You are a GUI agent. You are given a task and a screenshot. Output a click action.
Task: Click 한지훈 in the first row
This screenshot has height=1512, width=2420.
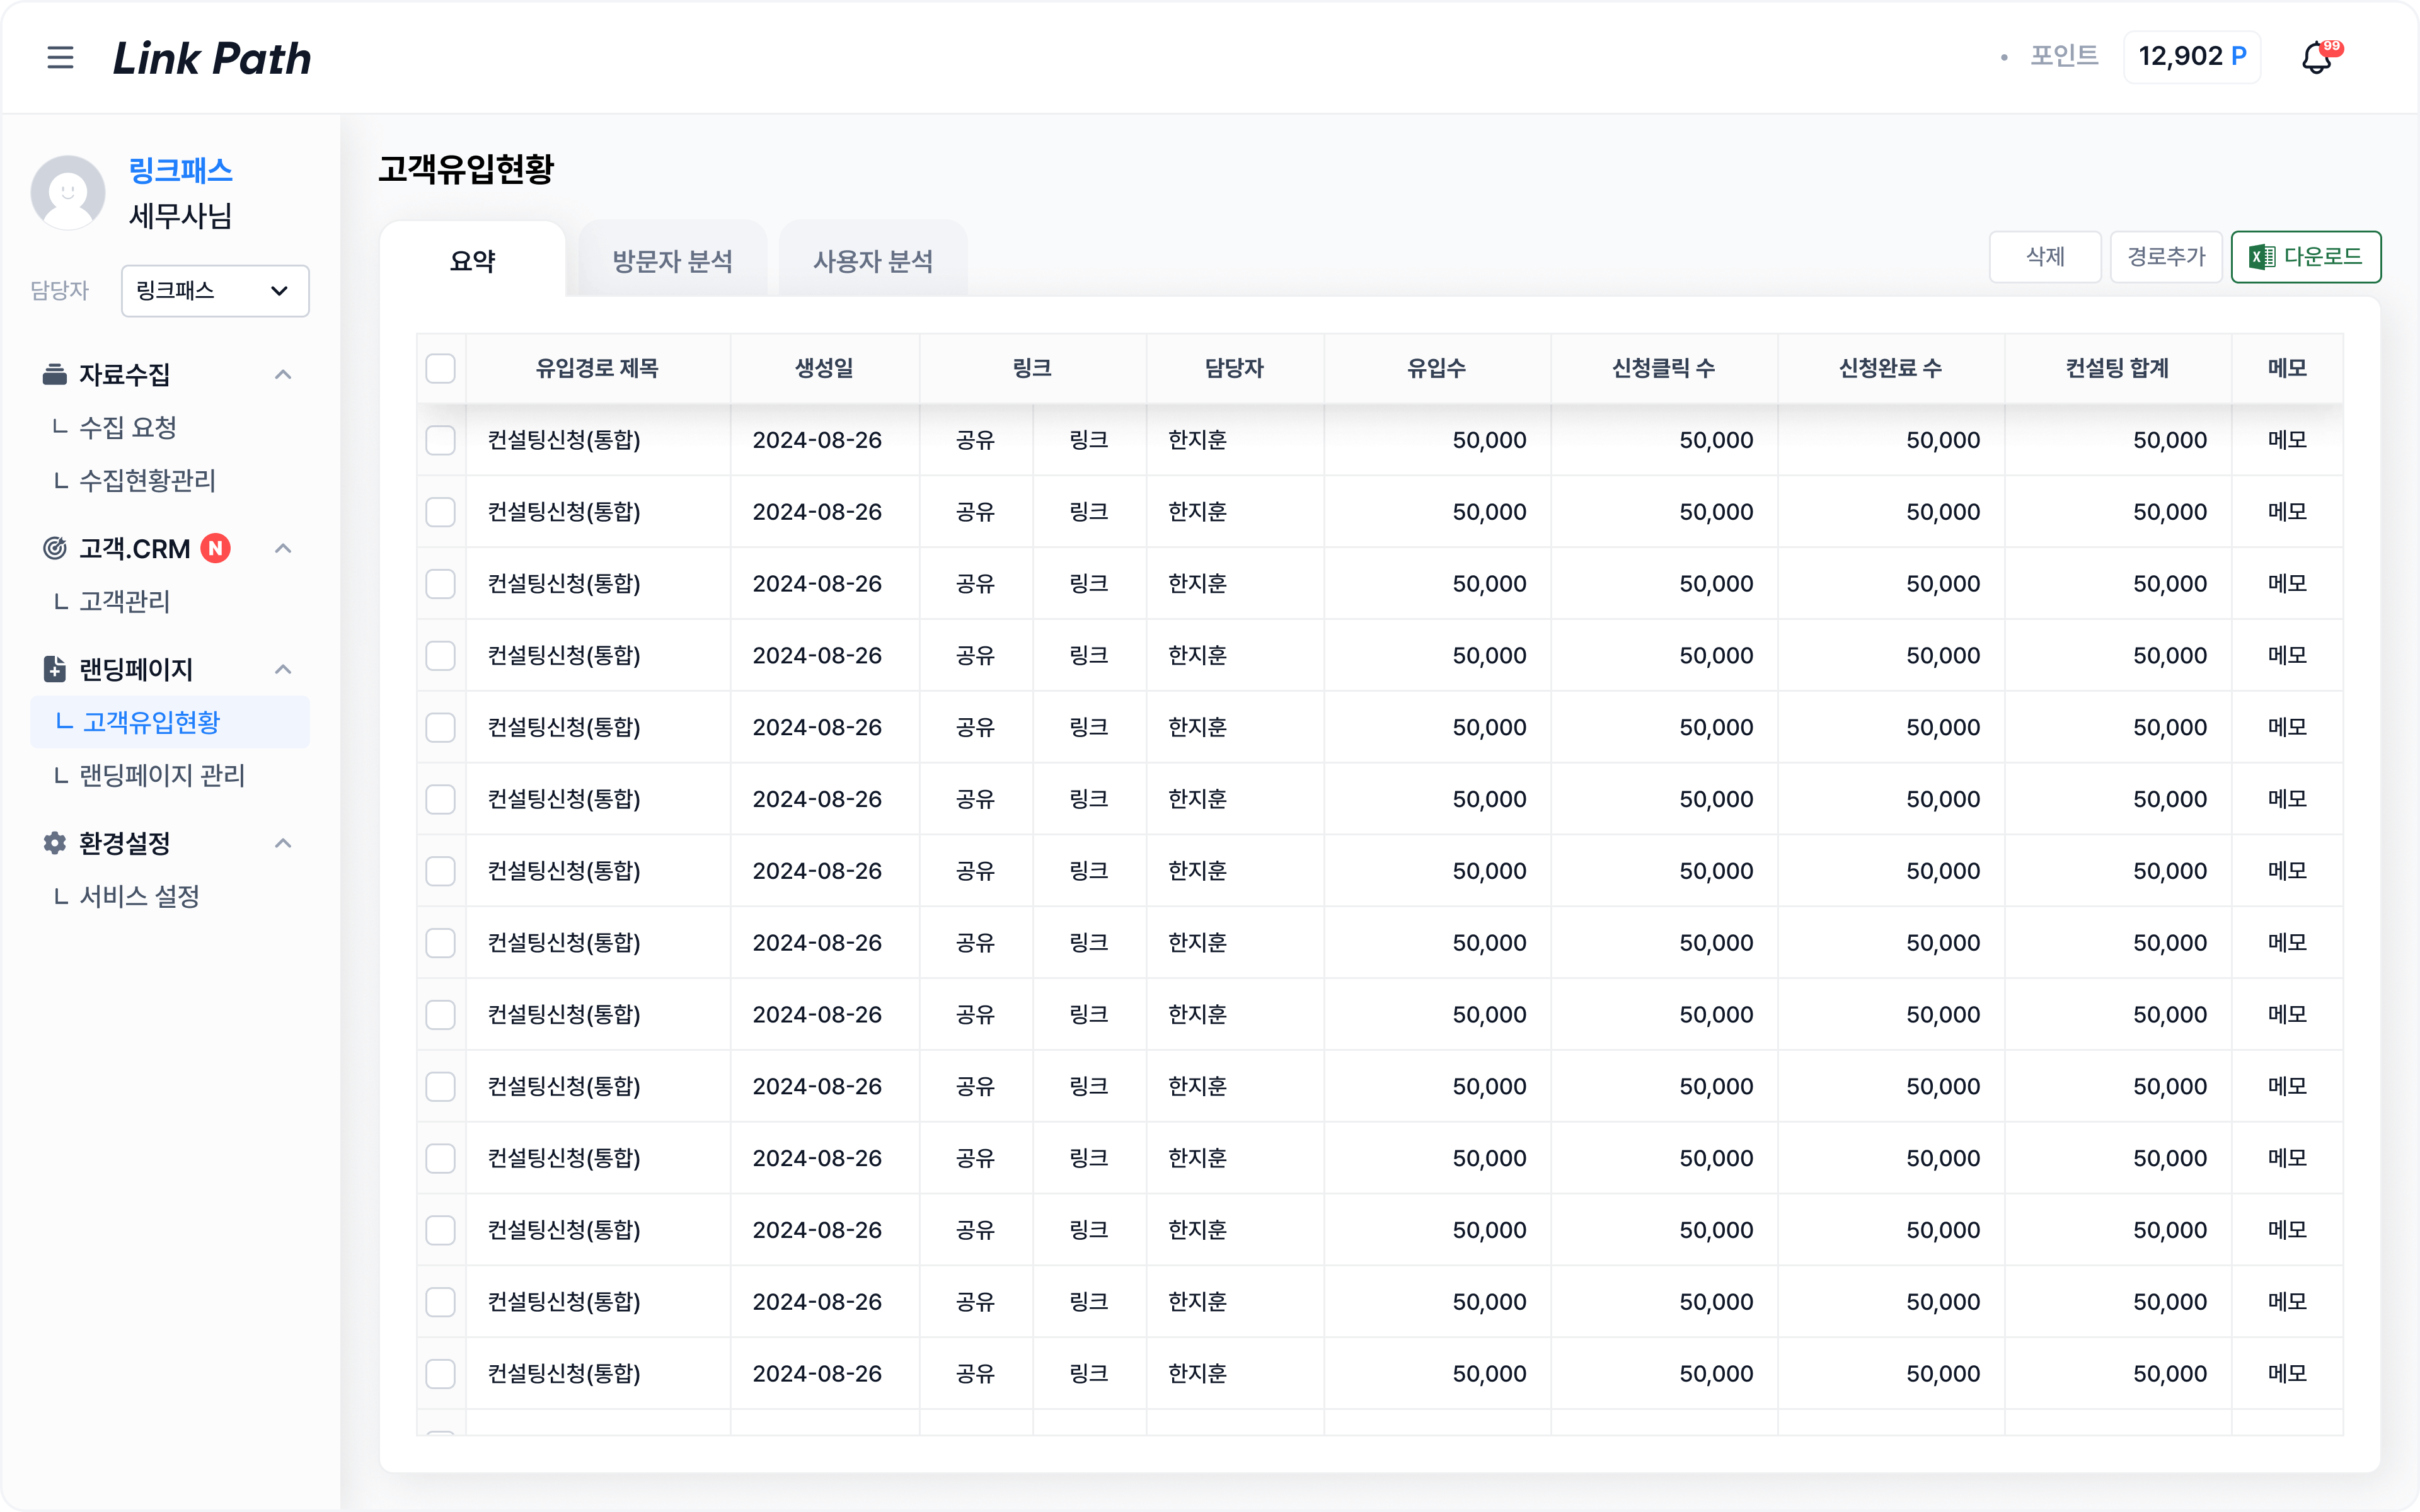(1198, 440)
